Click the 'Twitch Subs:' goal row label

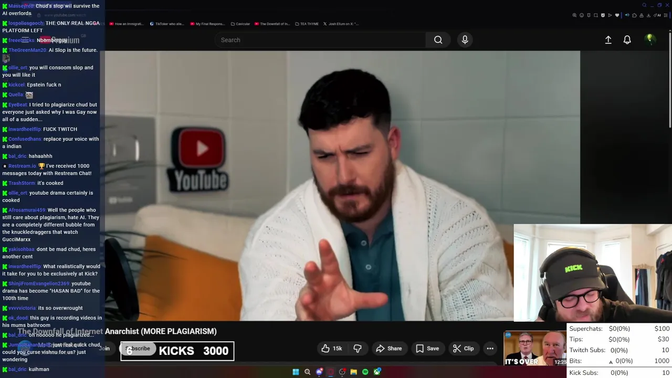click(x=587, y=350)
